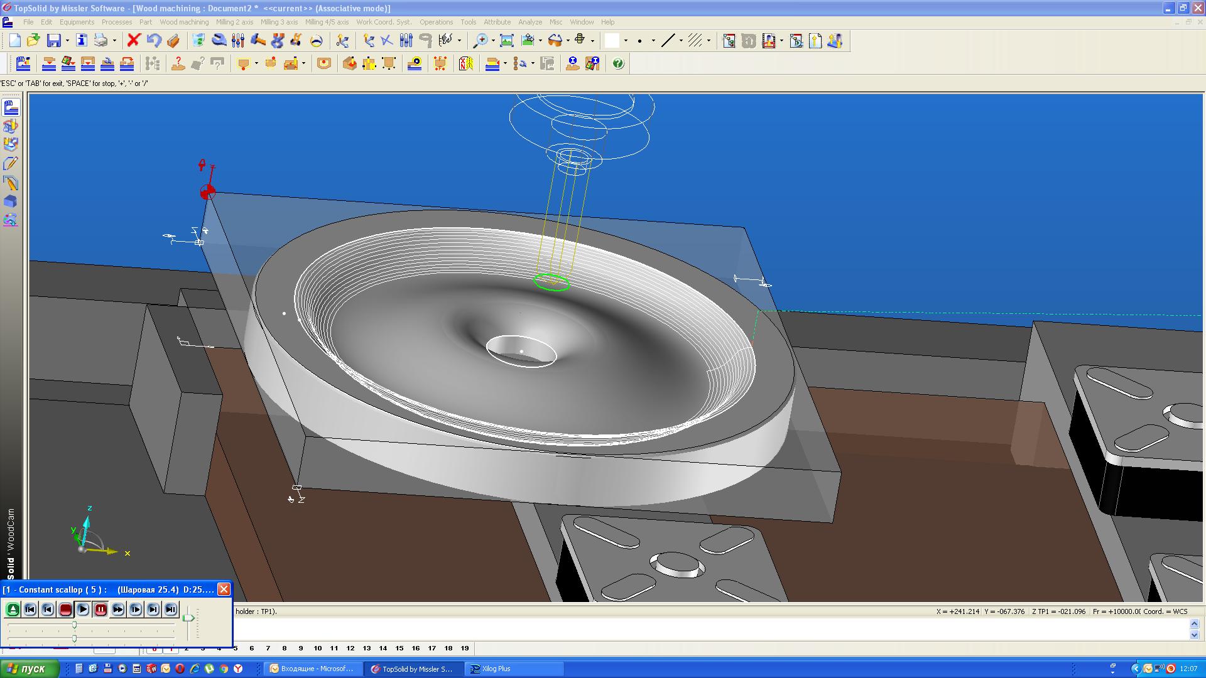This screenshot has height=678, width=1206.
Task: Open the document information icon
Action: point(81,41)
